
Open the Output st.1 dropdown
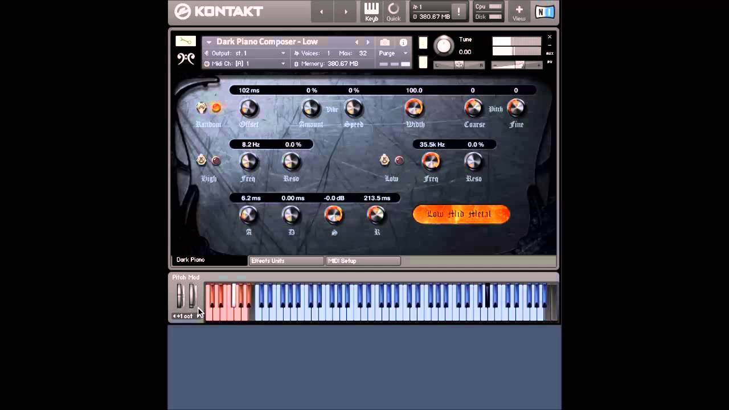pyautogui.click(x=245, y=53)
